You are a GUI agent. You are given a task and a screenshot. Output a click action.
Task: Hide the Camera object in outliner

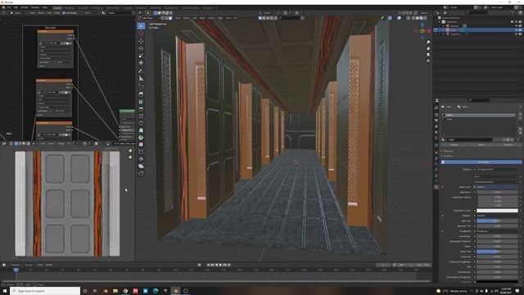click(x=517, y=25)
